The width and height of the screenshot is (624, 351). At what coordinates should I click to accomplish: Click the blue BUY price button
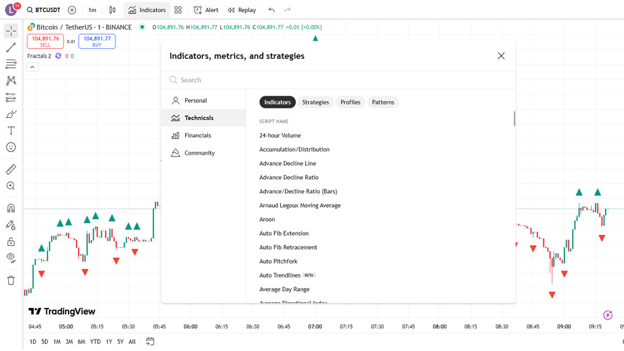(x=97, y=41)
